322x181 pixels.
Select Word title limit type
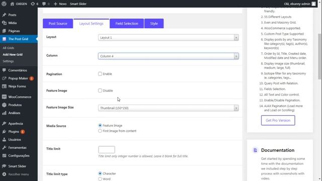pos(100,179)
